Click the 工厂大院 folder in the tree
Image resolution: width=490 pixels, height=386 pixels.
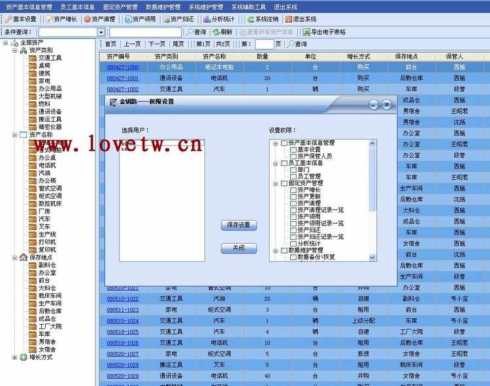click(33, 327)
